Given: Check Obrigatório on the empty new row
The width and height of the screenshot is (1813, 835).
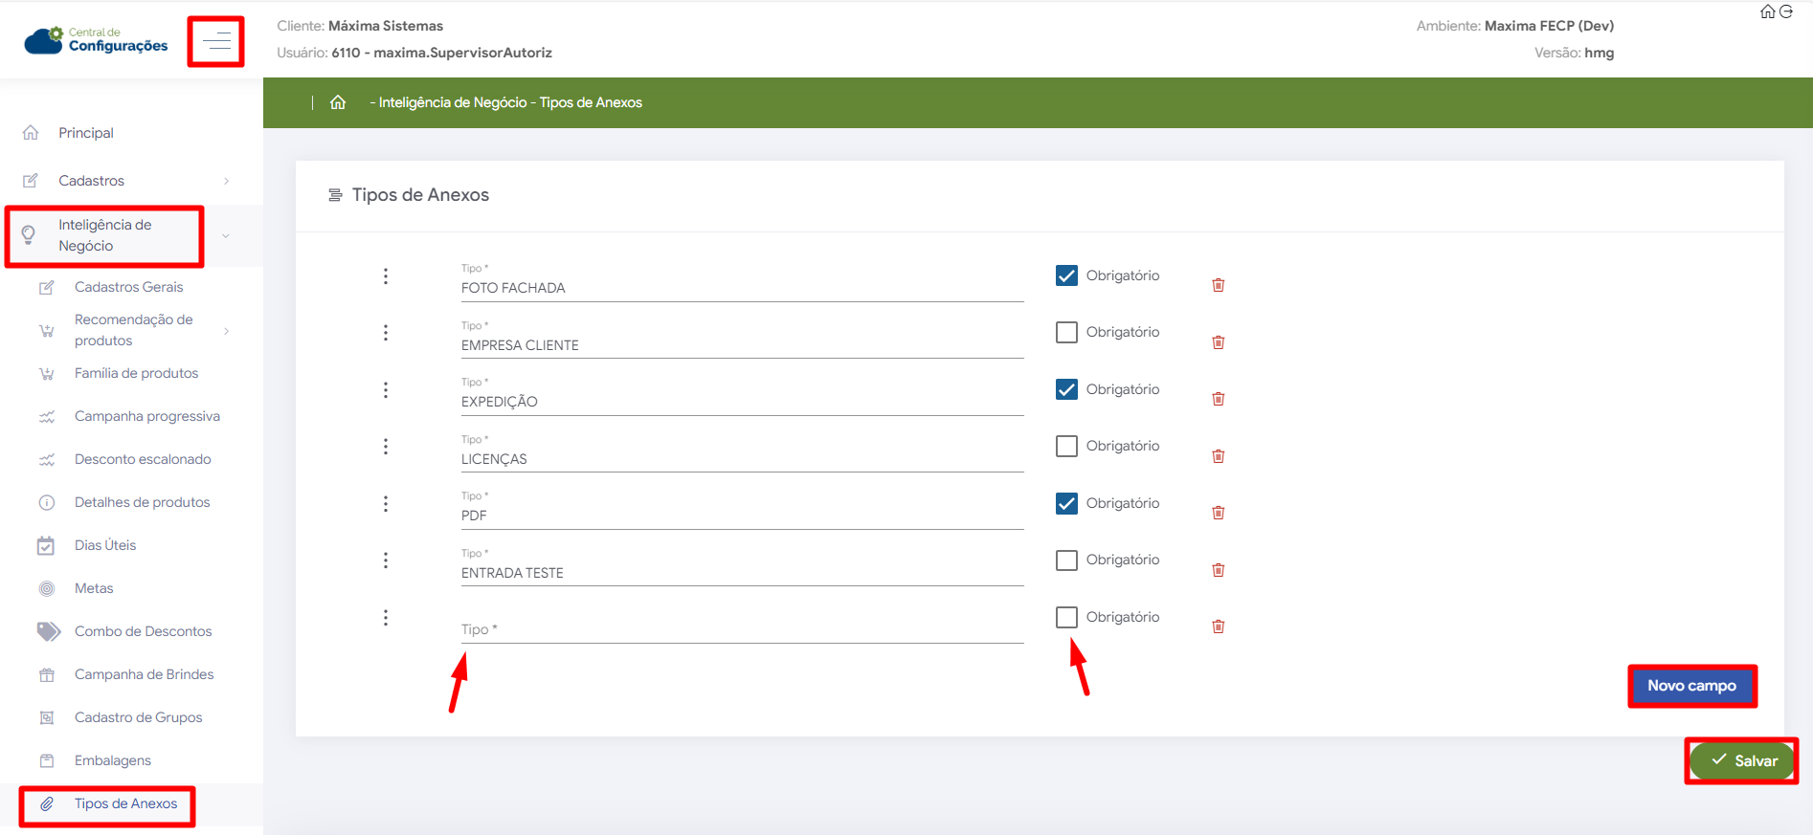Looking at the screenshot, I should (x=1066, y=617).
